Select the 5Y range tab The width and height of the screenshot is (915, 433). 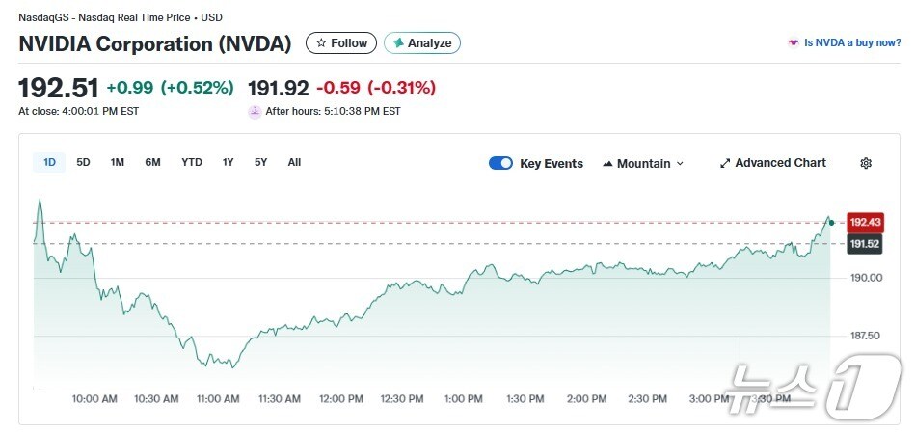click(x=261, y=162)
